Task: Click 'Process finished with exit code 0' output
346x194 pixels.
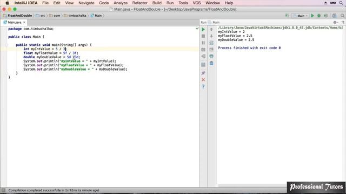Action: tap(249, 48)
